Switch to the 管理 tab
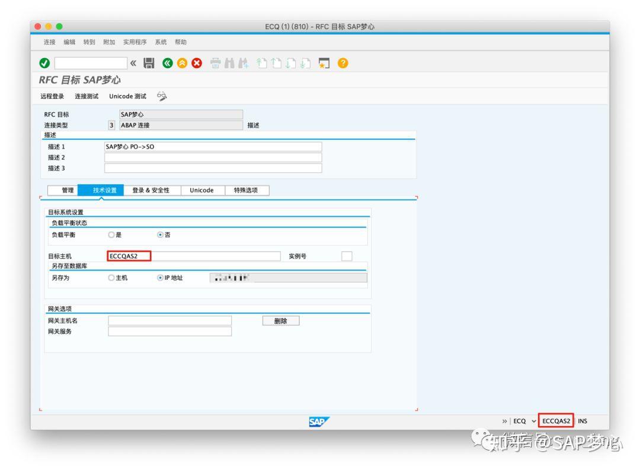640x470 pixels. pyautogui.click(x=63, y=191)
